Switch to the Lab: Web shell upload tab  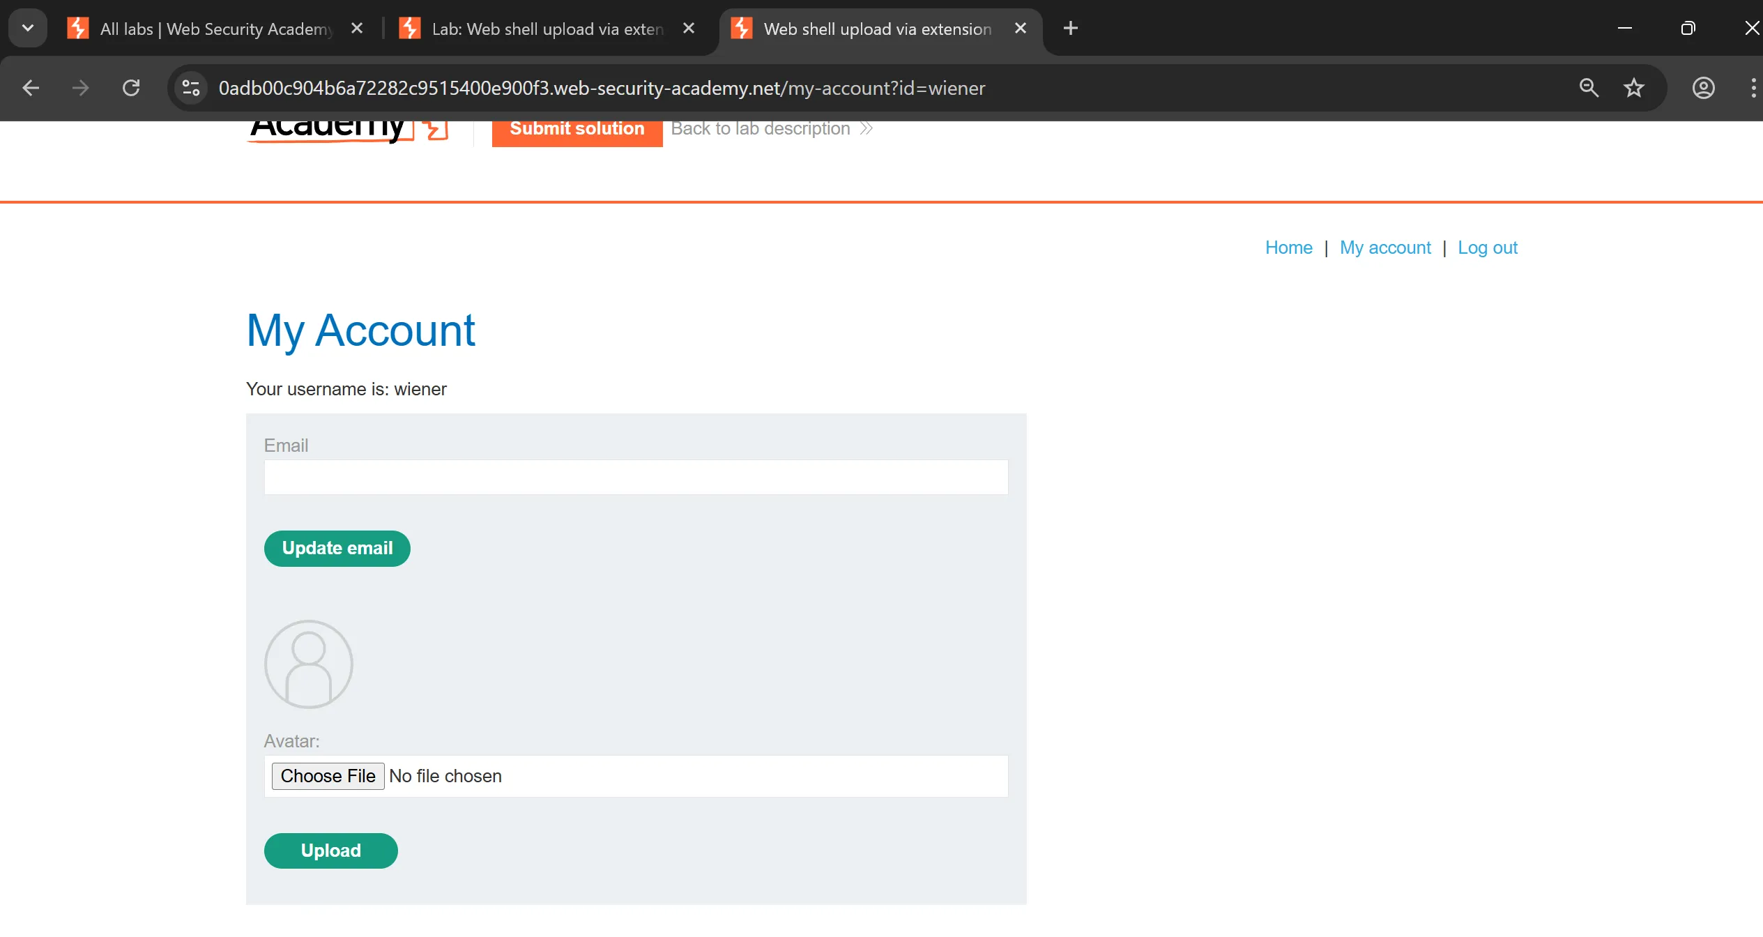547,29
